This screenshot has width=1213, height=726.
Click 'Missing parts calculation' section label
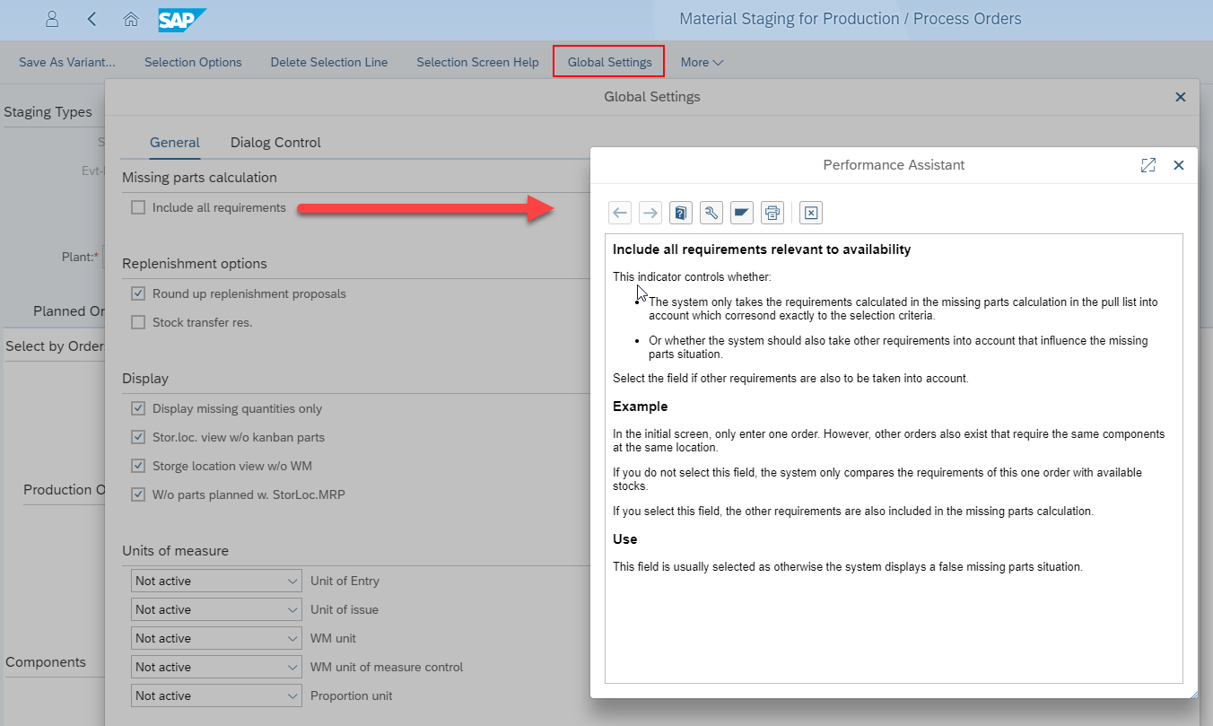pyautogui.click(x=199, y=178)
